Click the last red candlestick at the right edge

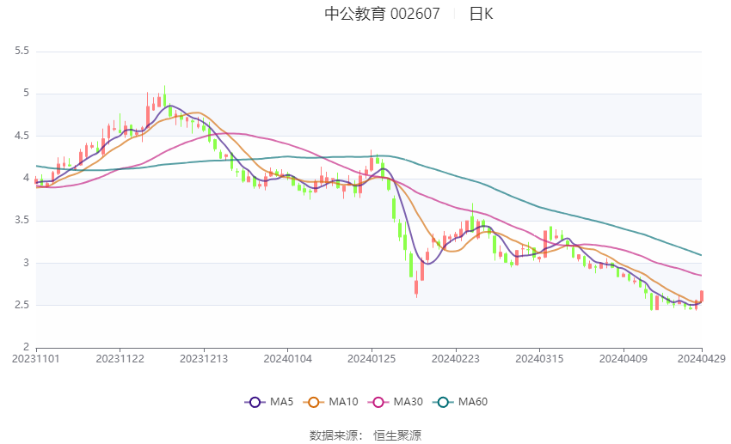click(x=702, y=296)
